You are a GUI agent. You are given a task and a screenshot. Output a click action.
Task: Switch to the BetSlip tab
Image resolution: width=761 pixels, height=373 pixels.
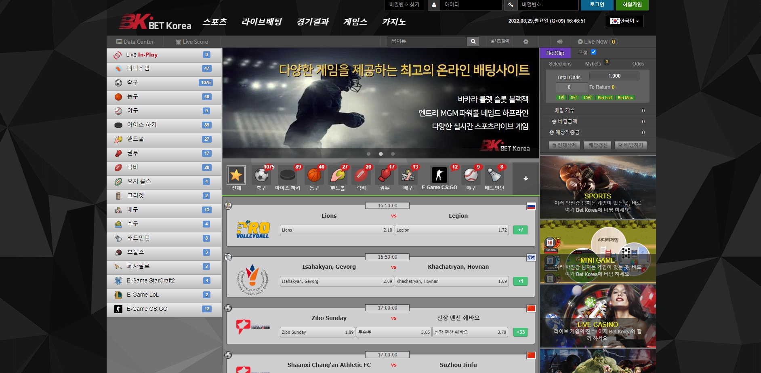click(x=555, y=53)
